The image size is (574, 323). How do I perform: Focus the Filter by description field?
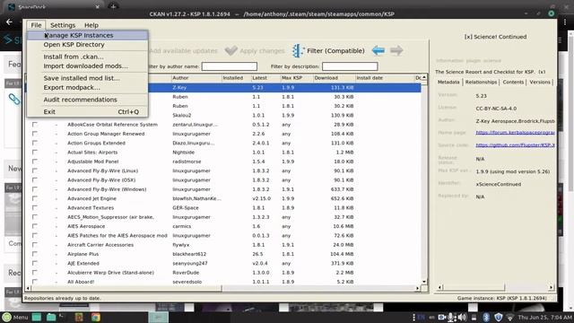pyautogui.click(x=350, y=66)
